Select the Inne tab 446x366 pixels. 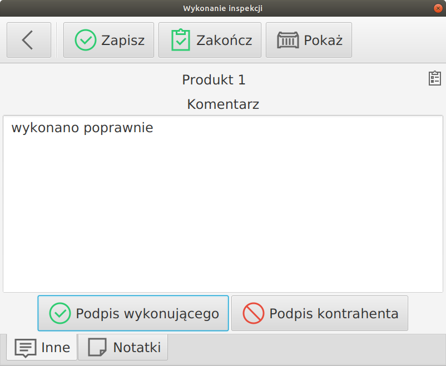click(42, 347)
